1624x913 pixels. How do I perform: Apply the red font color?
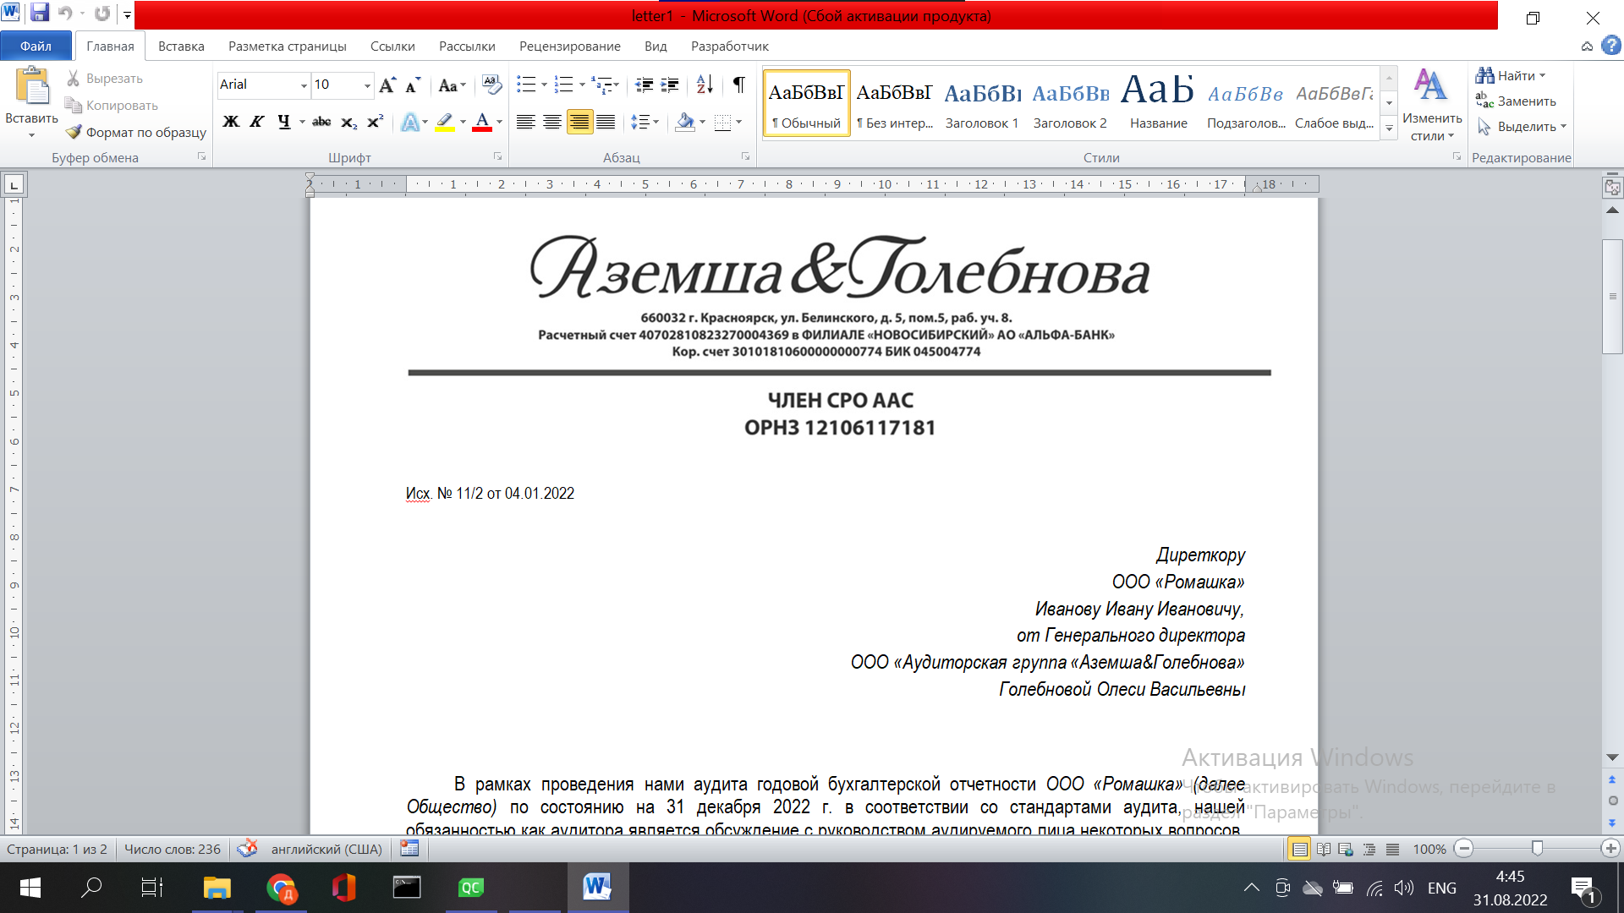(x=482, y=123)
